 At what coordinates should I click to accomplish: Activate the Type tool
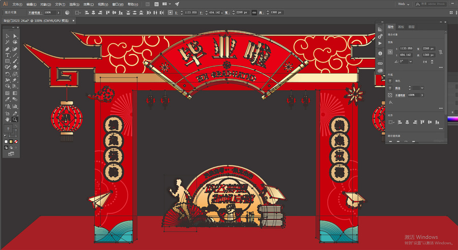pos(8,55)
